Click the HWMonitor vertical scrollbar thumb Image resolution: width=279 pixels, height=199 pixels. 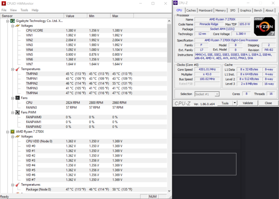[169, 43]
